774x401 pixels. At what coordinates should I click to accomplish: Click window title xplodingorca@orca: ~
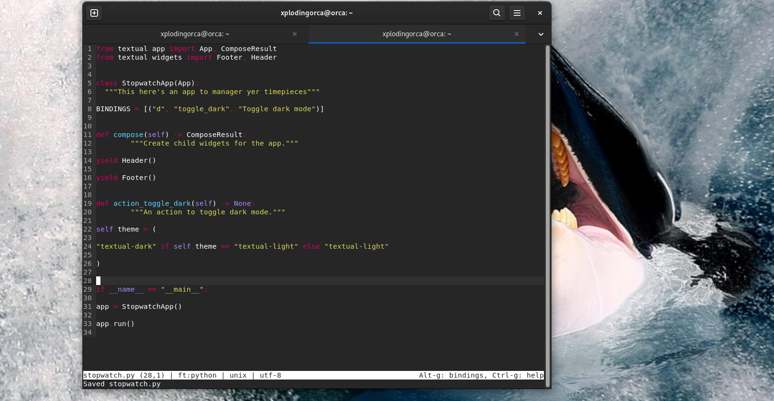(317, 13)
